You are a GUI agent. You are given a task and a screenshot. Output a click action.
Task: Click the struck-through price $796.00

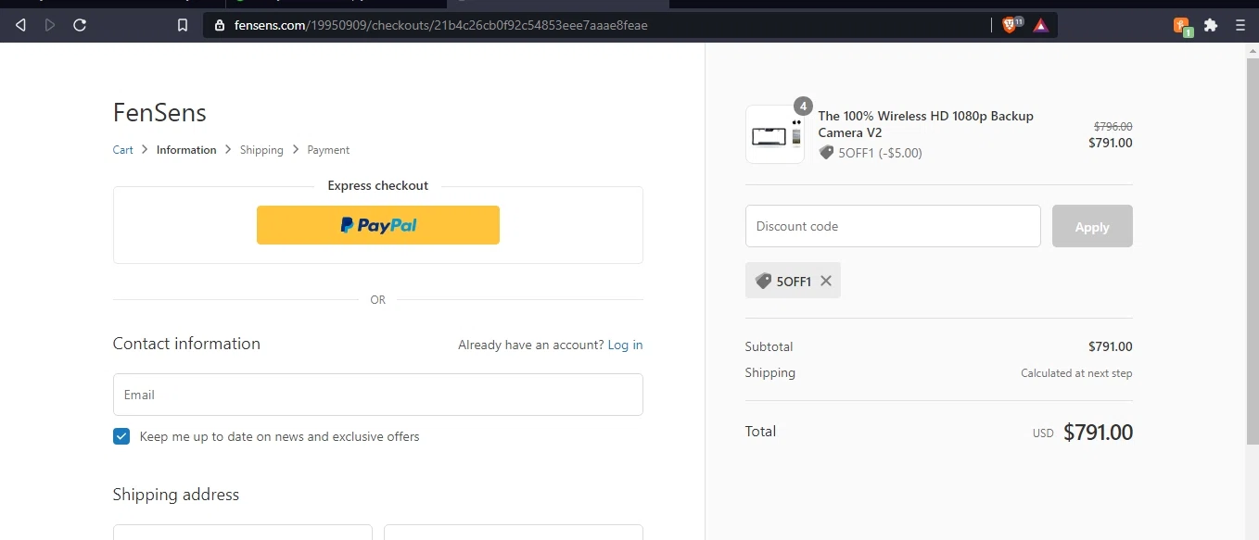pyautogui.click(x=1113, y=127)
